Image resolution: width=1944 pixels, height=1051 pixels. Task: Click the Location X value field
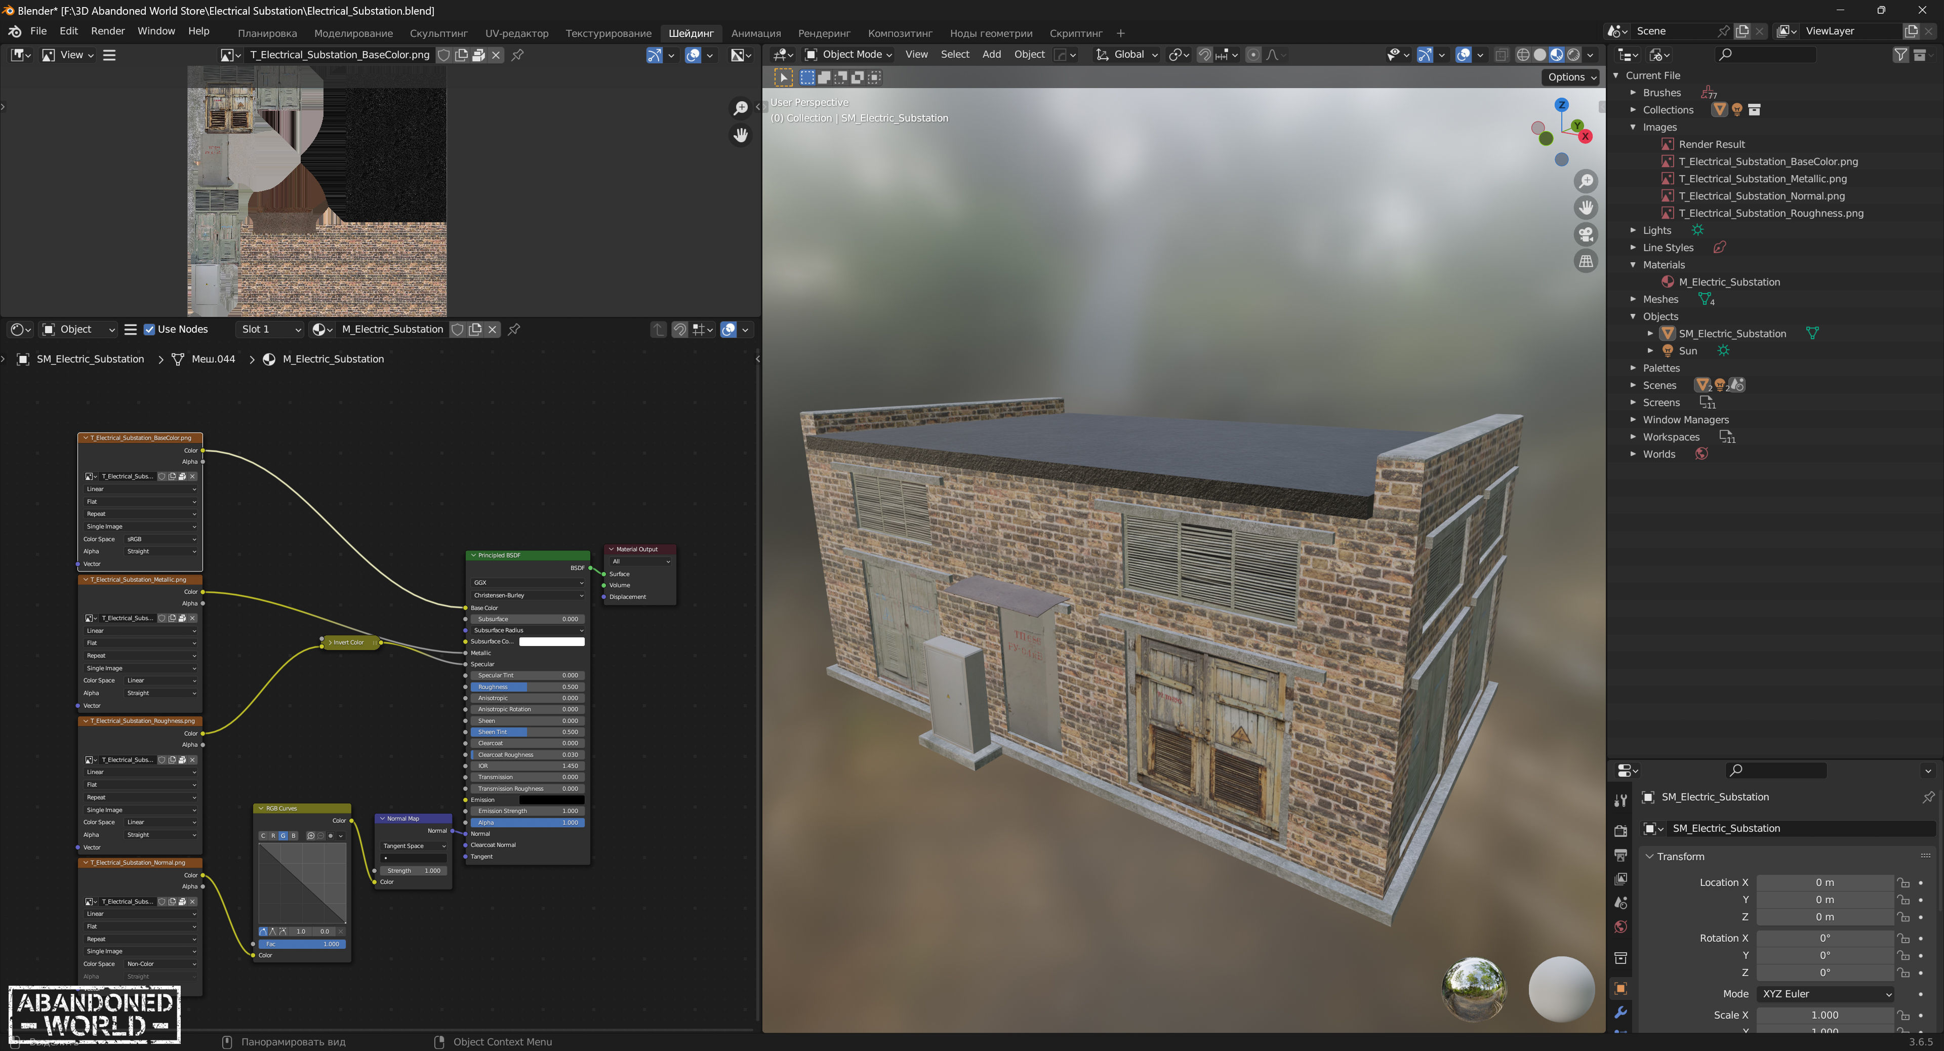[1825, 882]
